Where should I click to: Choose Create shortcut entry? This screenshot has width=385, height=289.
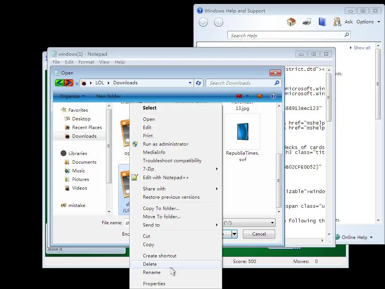click(176, 256)
